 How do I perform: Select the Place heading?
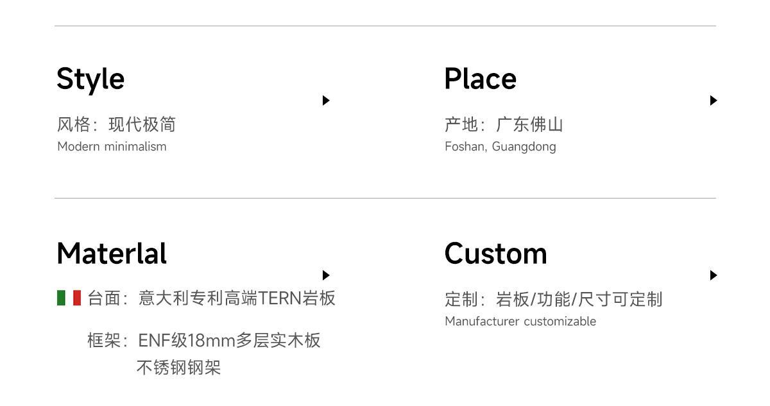pos(480,79)
